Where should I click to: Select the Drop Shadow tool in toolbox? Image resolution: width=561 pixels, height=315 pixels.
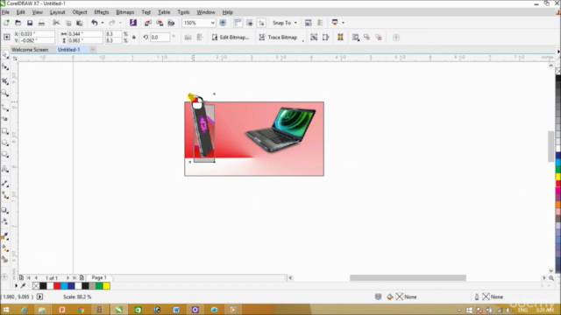point(5,211)
